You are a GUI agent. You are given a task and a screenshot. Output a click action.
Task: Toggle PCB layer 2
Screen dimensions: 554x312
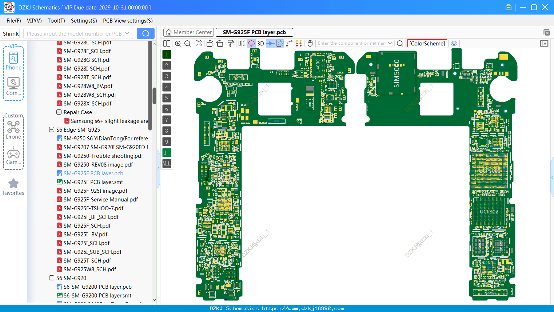[x=167, y=65]
